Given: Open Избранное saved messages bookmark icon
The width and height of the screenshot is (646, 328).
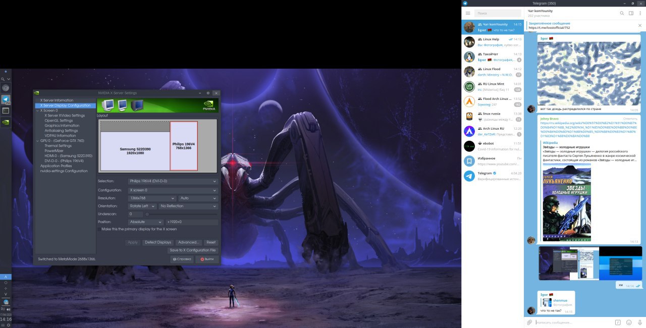Looking at the screenshot, I should [469, 161].
